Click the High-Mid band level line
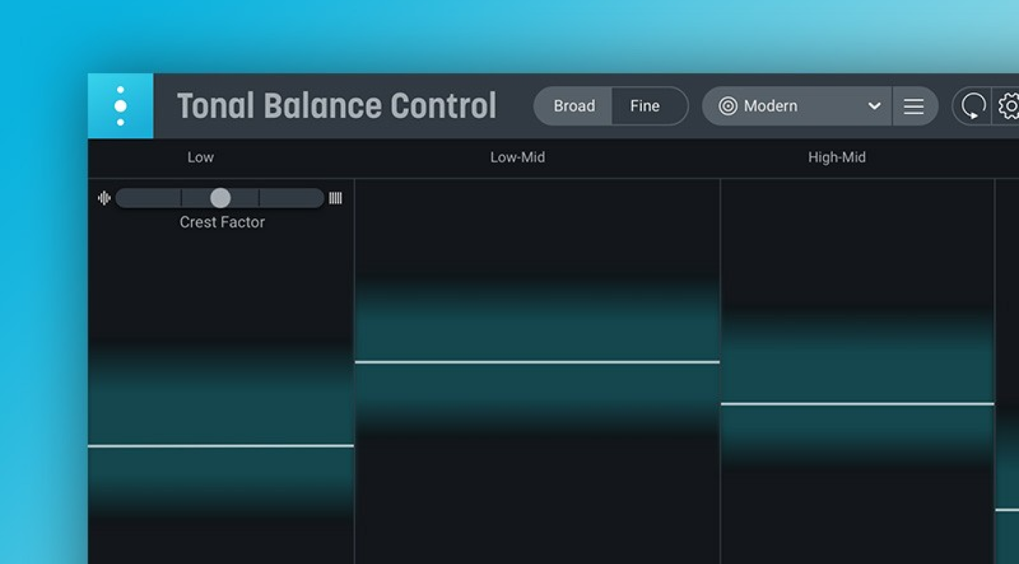1019x564 pixels. coord(858,404)
